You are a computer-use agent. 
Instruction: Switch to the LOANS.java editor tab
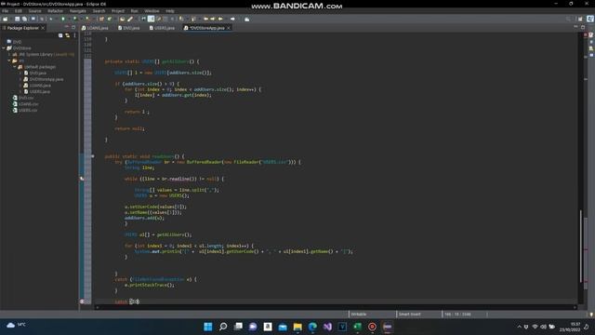tap(95, 28)
